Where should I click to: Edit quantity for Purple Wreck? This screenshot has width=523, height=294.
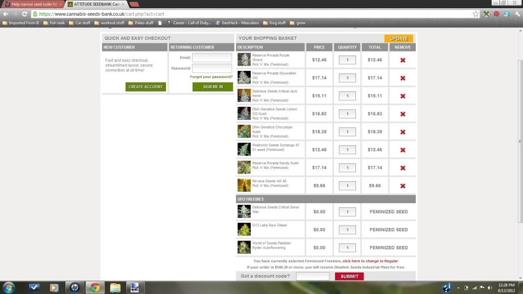tap(347, 60)
